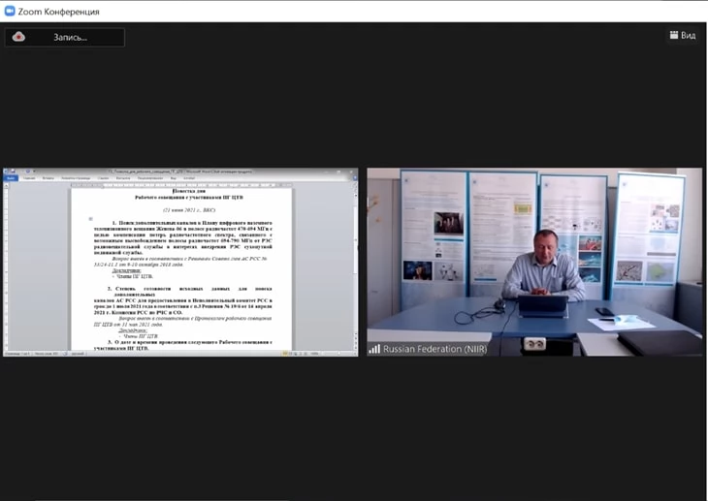Image resolution: width=708 pixels, height=501 pixels.
Task: Click the Запись... recording status button
Action: point(65,37)
